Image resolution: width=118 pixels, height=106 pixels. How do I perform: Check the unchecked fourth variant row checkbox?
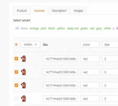pos(16,99)
